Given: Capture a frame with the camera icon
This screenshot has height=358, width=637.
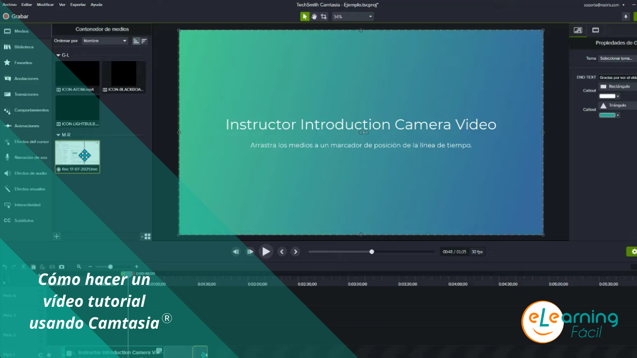Looking at the screenshot, I should click(x=62, y=266).
